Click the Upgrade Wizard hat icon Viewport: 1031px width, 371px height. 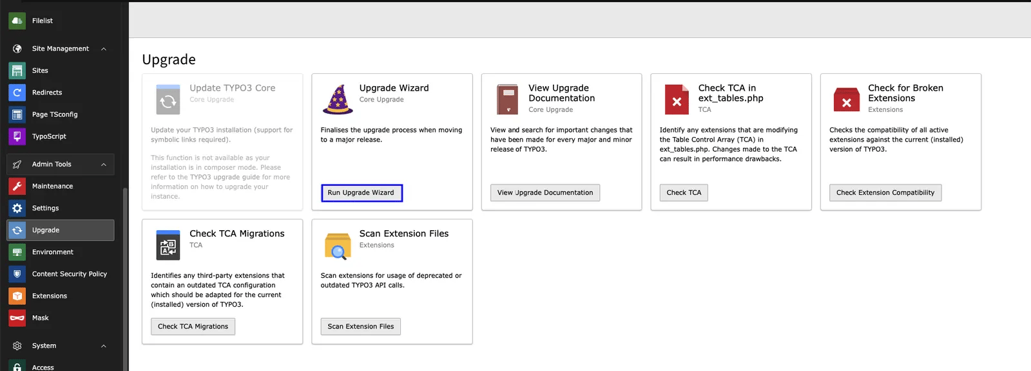pyautogui.click(x=338, y=100)
